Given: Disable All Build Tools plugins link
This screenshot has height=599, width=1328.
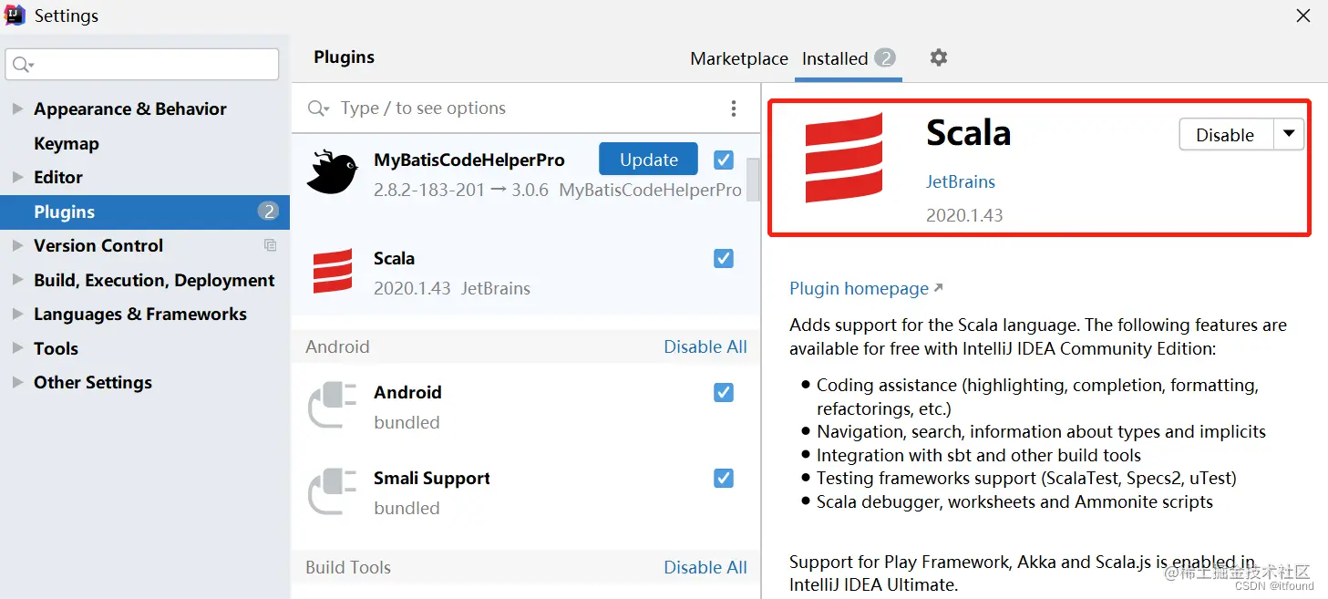Looking at the screenshot, I should [x=705, y=567].
